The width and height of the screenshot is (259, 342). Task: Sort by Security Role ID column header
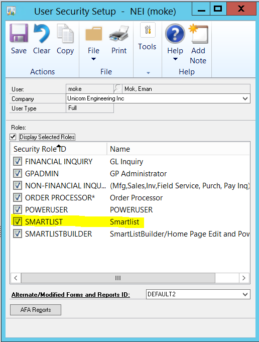pos(59,149)
